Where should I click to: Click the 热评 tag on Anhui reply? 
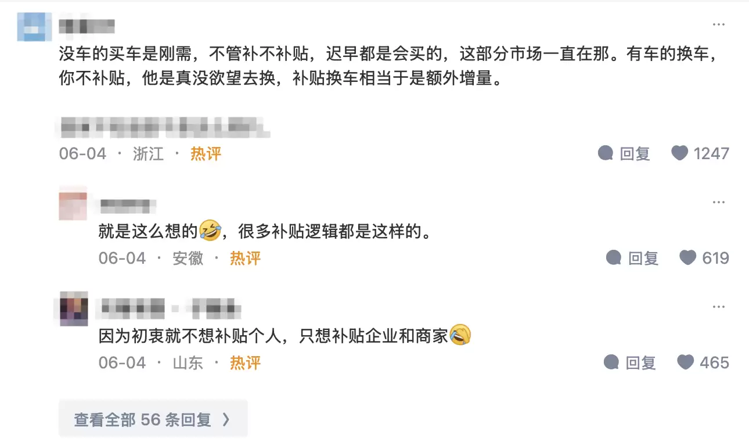coord(245,259)
